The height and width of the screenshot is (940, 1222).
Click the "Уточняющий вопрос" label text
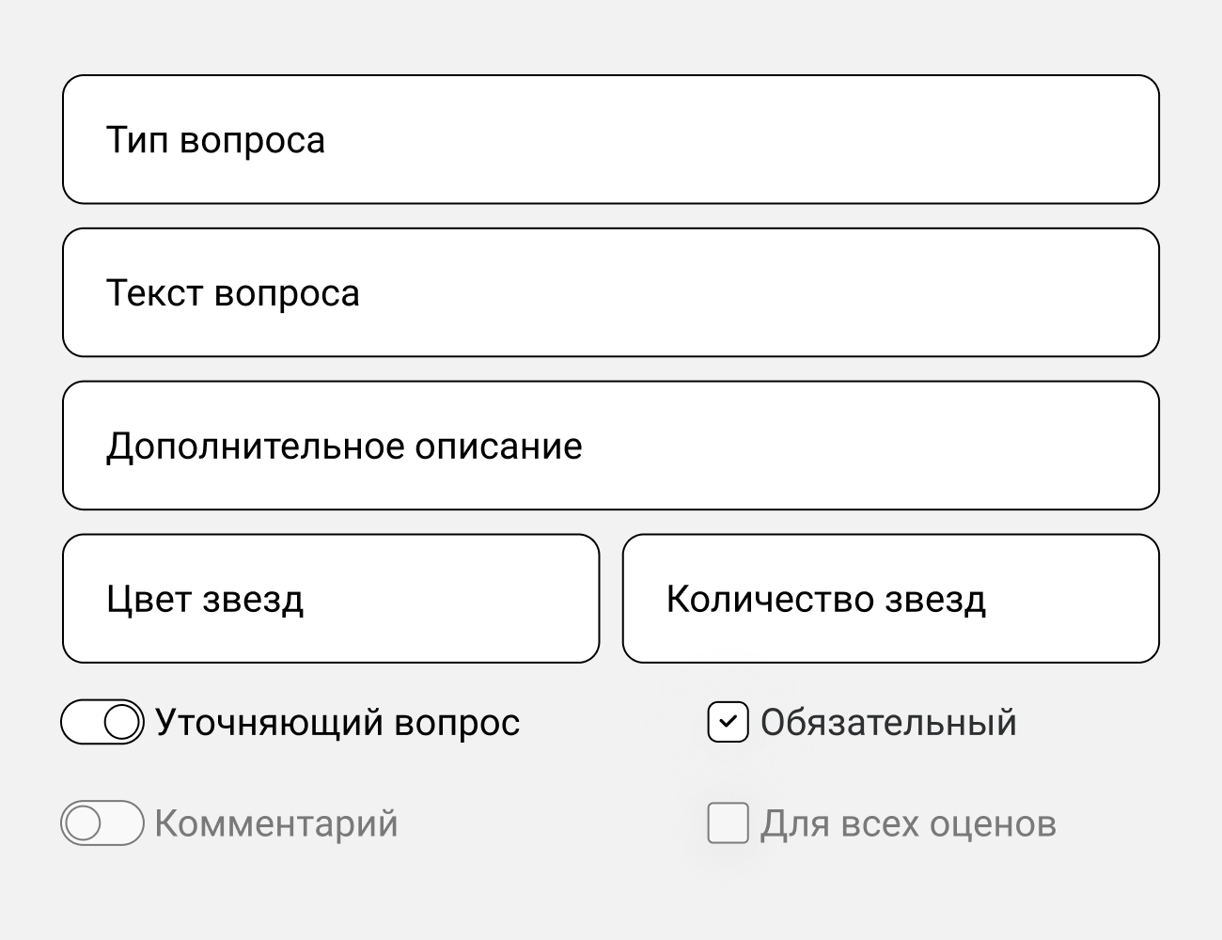click(x=337, y=722)
